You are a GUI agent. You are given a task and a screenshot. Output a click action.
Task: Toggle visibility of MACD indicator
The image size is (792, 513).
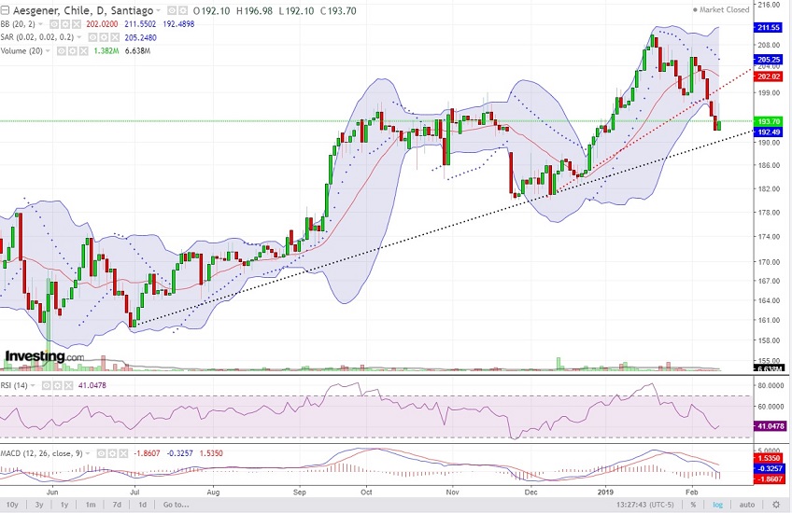[102, 453]
